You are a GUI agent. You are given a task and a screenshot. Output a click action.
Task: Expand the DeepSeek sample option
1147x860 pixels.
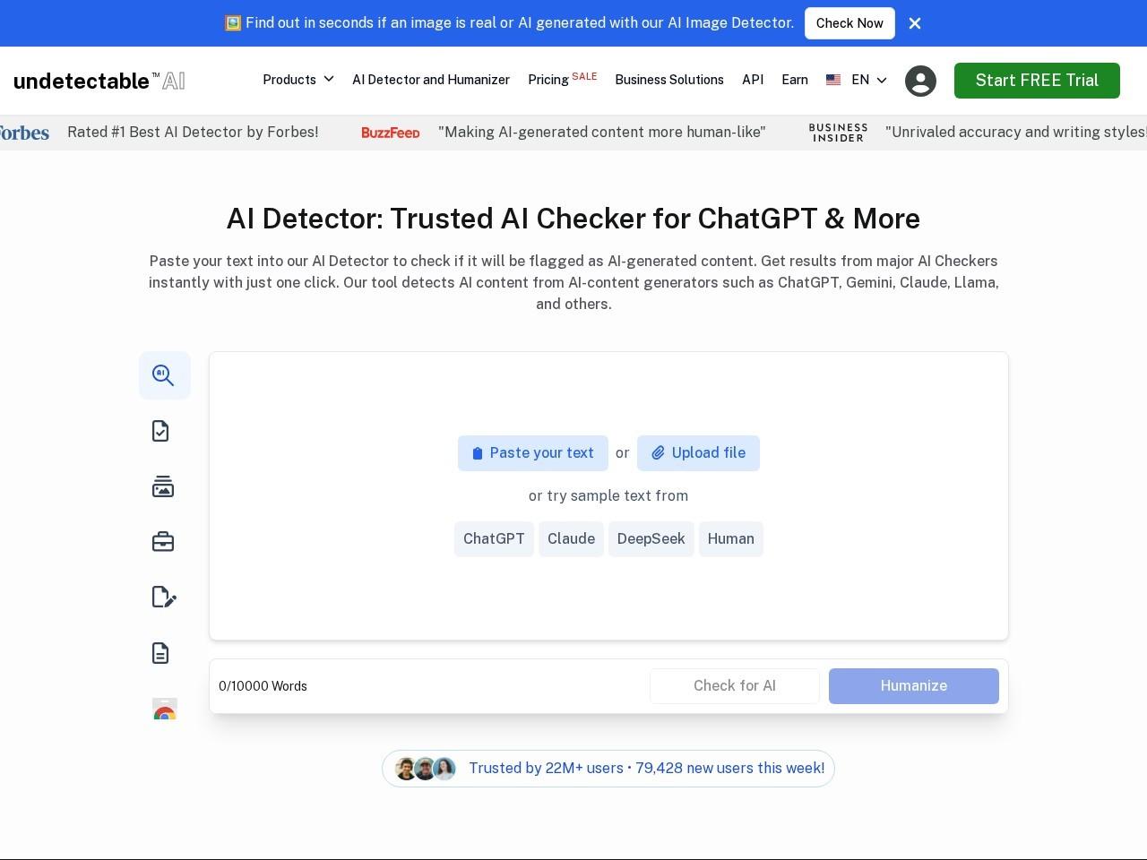point(651,538)
